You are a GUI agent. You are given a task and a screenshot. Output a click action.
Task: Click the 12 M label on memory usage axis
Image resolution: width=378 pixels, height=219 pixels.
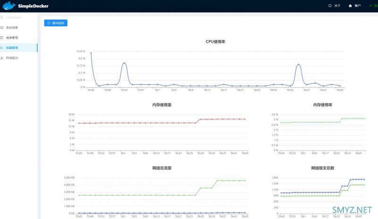coord(72,126)
